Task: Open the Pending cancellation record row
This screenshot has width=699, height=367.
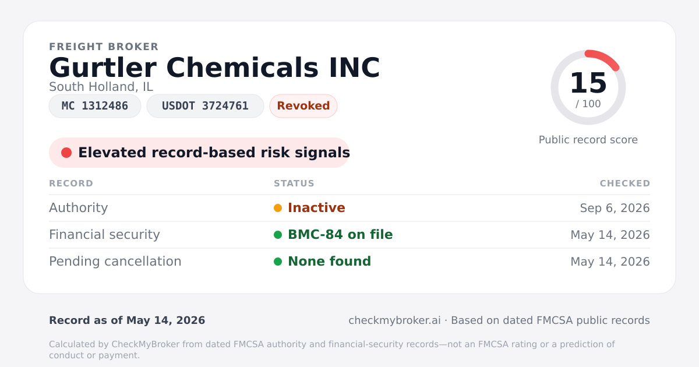Action: 349,262
